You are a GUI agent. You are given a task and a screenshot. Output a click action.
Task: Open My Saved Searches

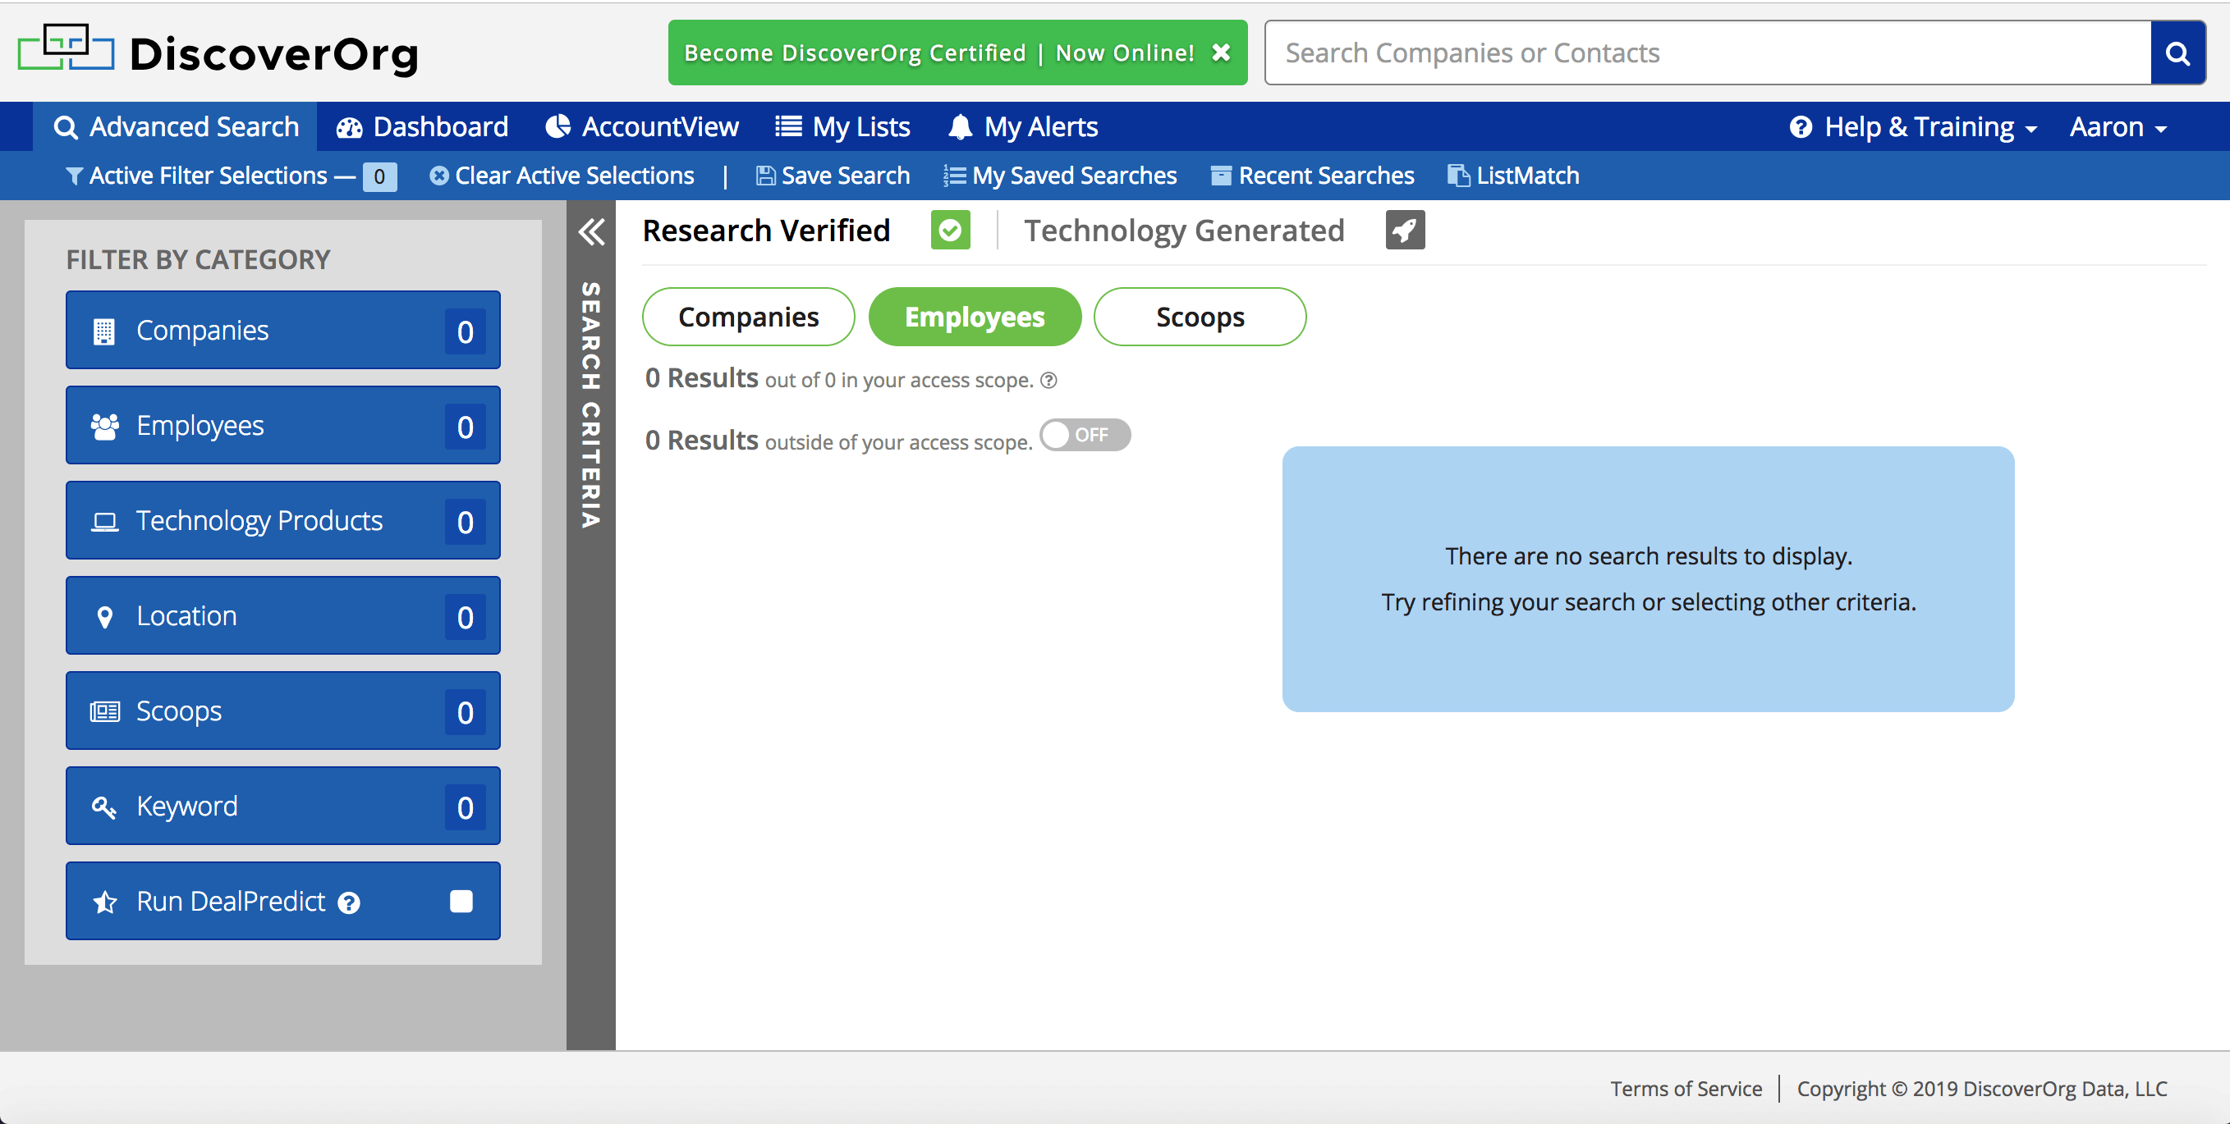click(1061, 176)
